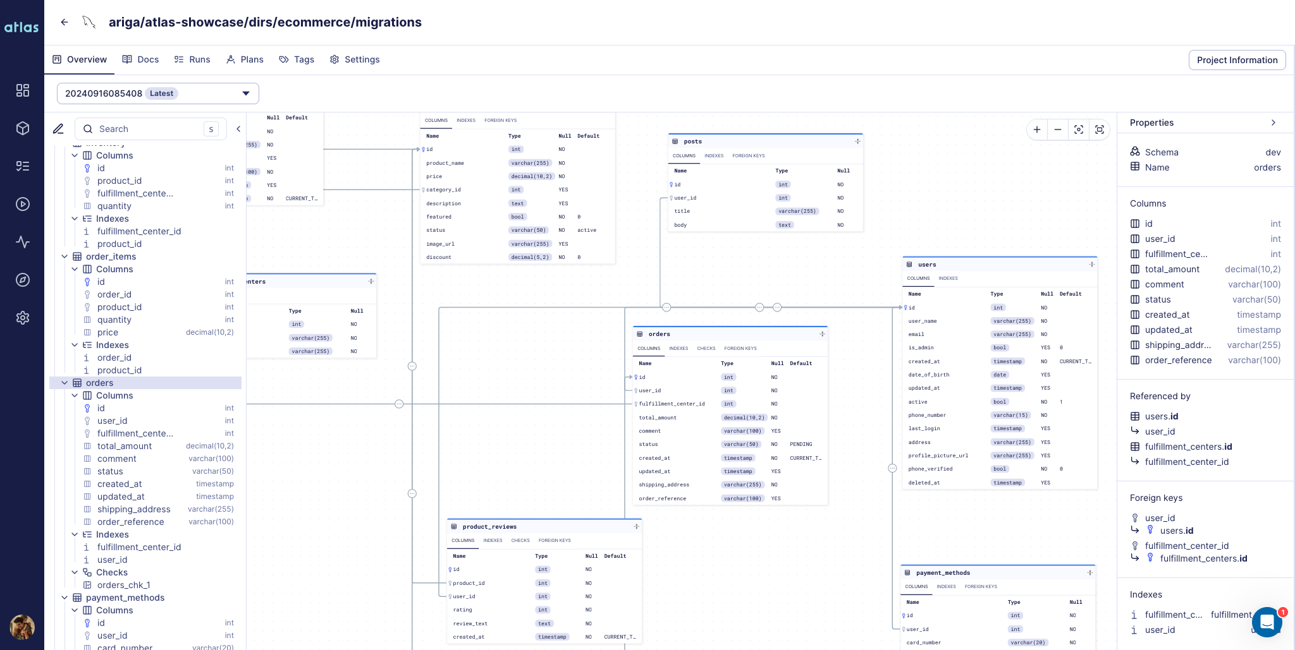
Task: Open the migration version dropdown
Action: (158, 93)
